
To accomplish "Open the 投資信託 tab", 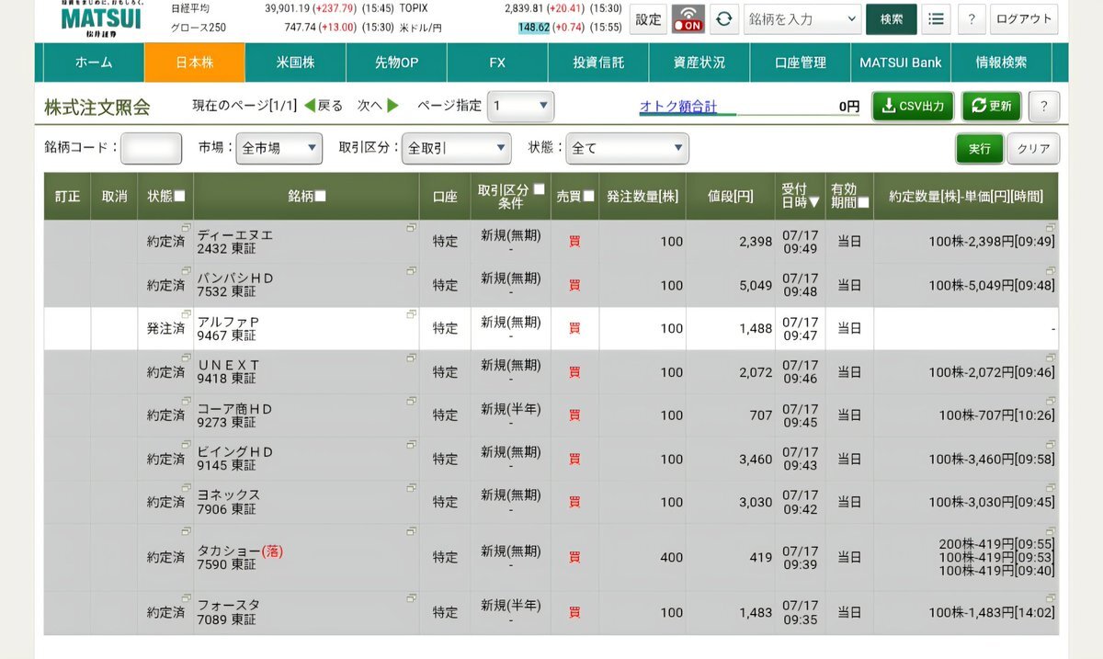I will (598, 62).
